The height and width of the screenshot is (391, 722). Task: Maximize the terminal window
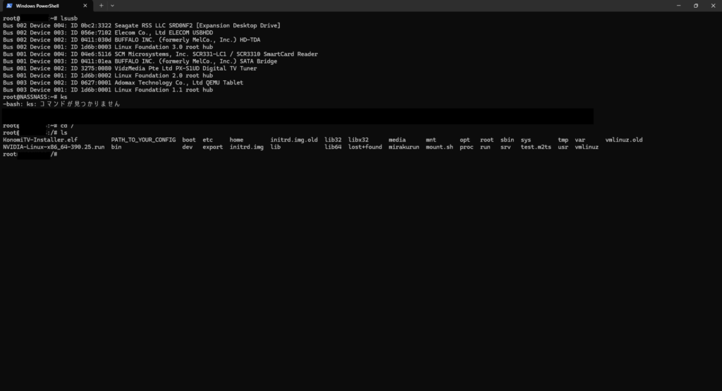tap(696, 6)
